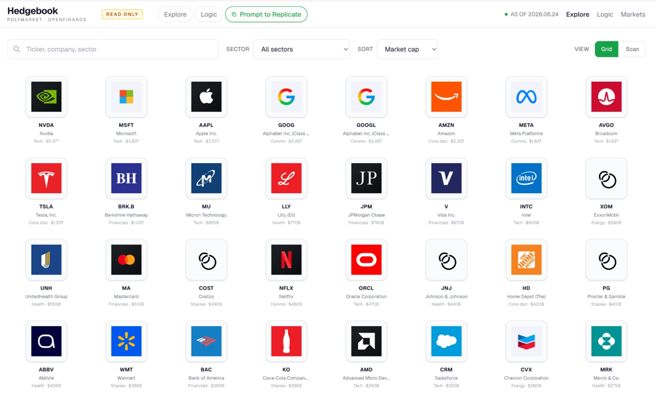
Task: Click the Hedgebook logo title
Action: (33, 11)
